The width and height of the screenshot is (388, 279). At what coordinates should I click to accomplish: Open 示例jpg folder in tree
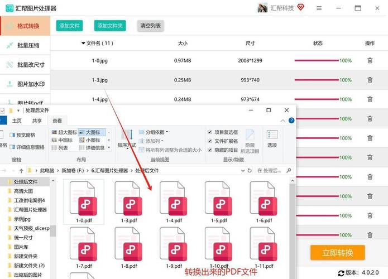pyautogui.click(x=22, y=219)
